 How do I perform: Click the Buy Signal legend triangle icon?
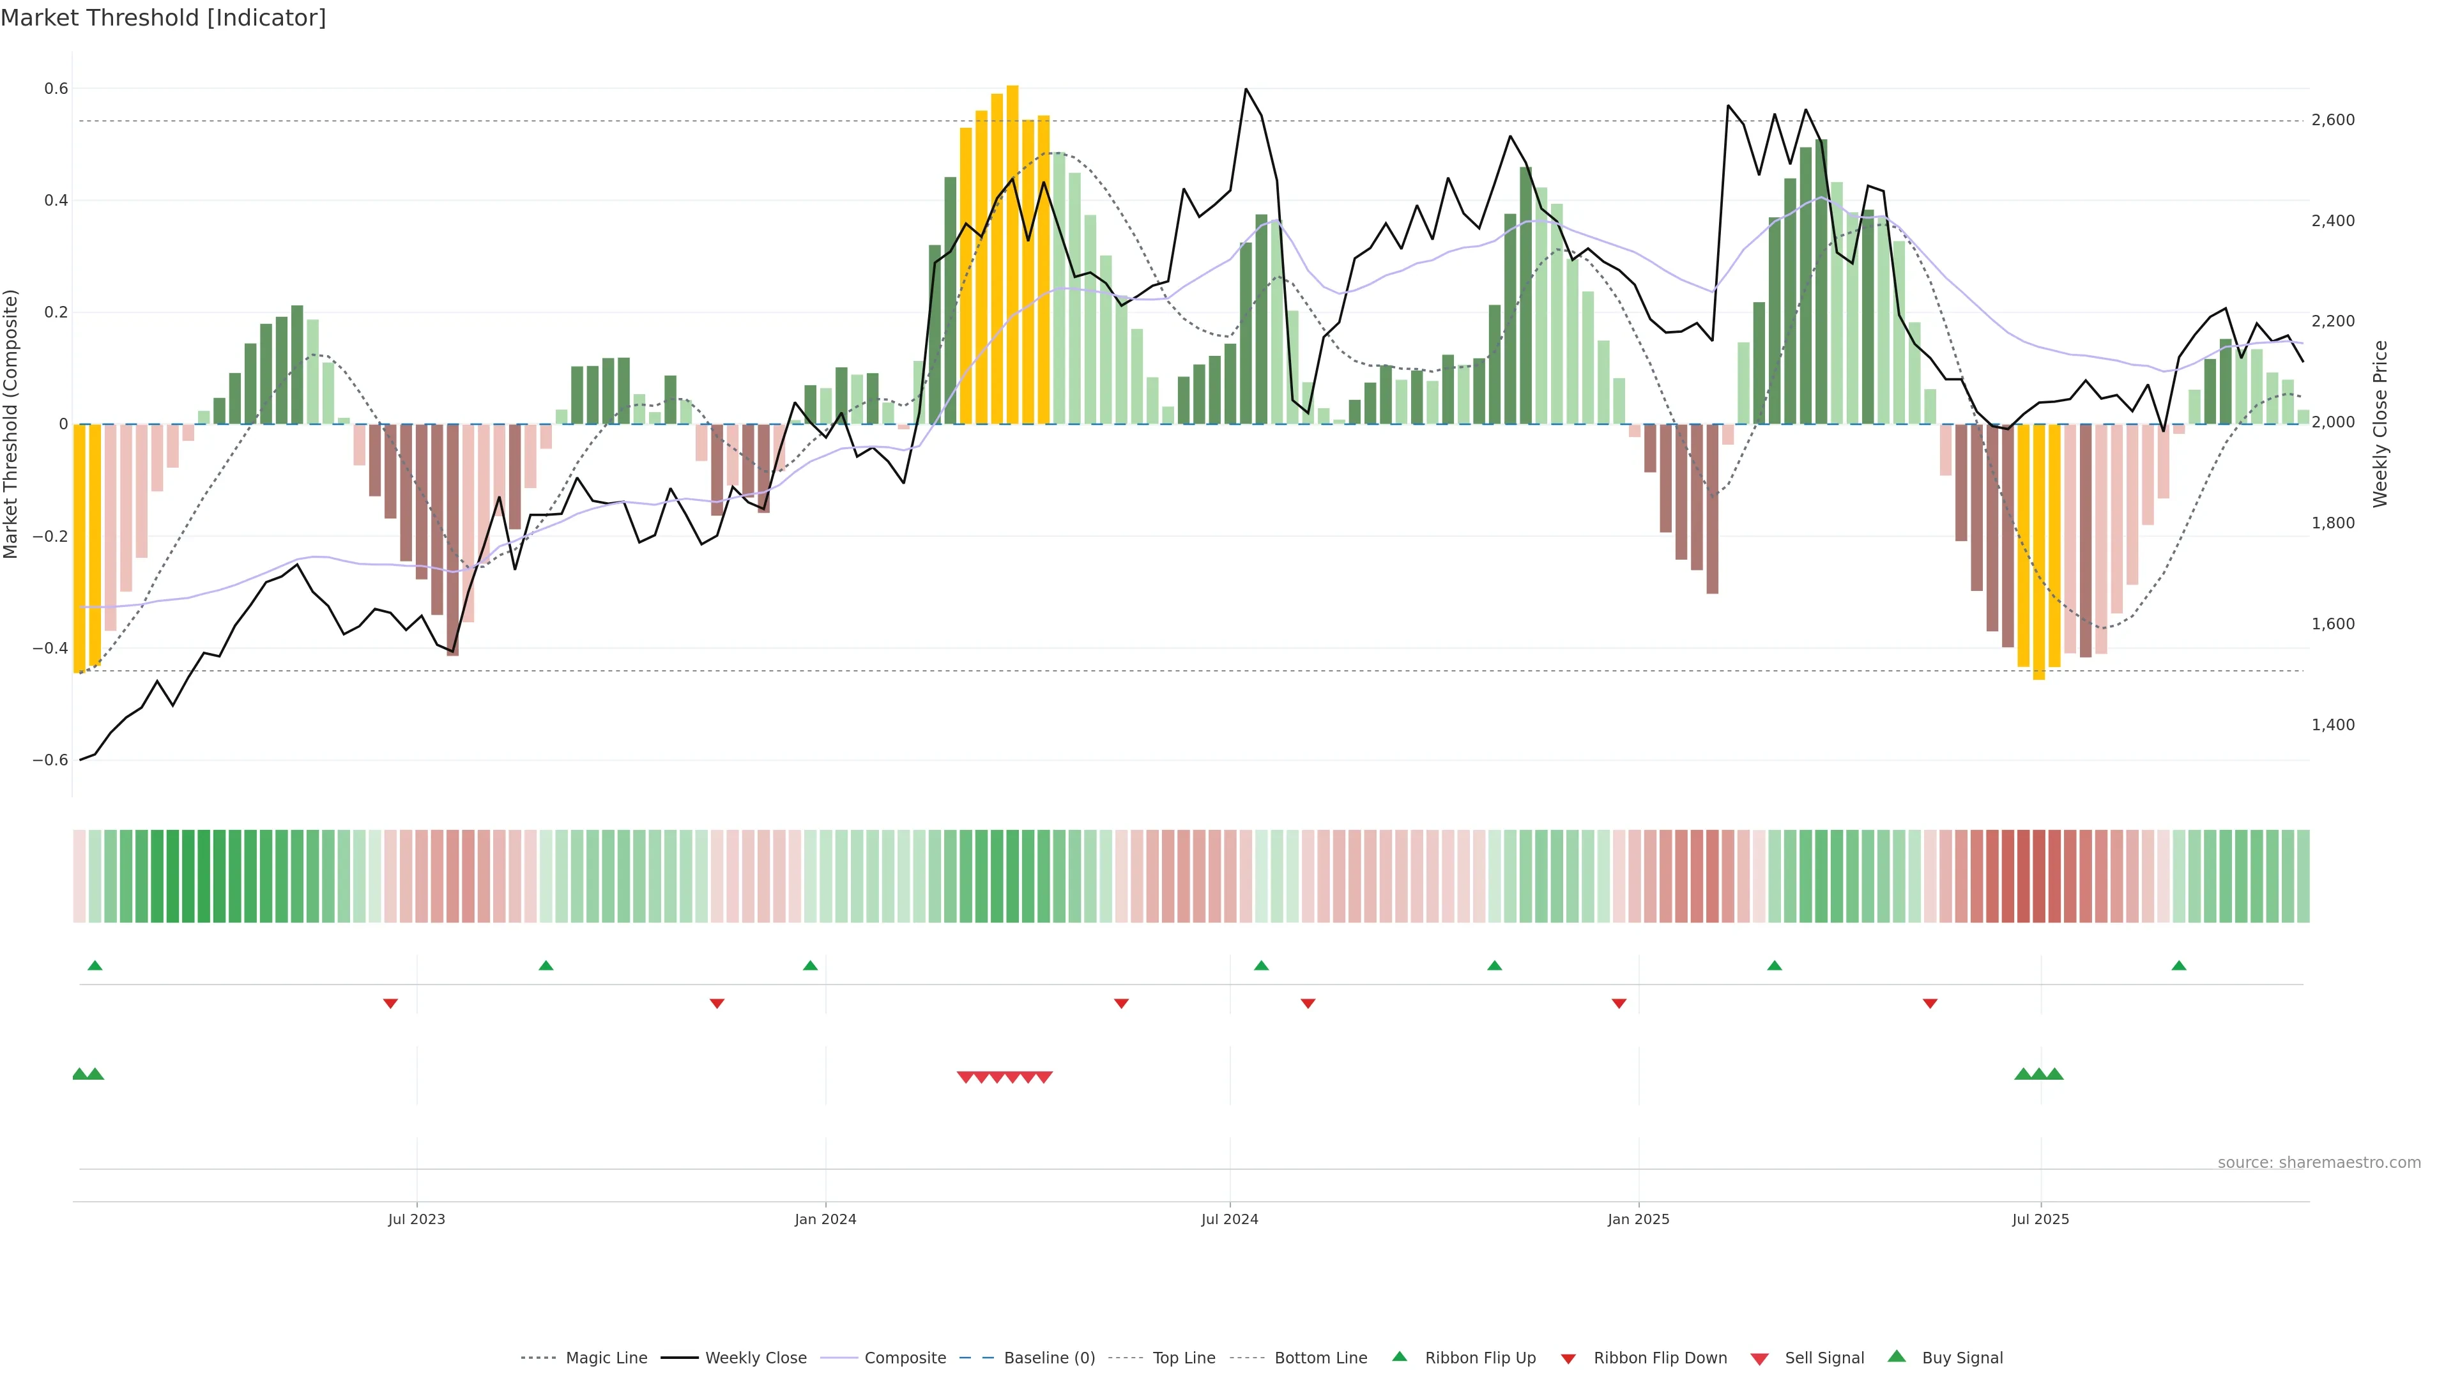[x=1896, y=1356]
